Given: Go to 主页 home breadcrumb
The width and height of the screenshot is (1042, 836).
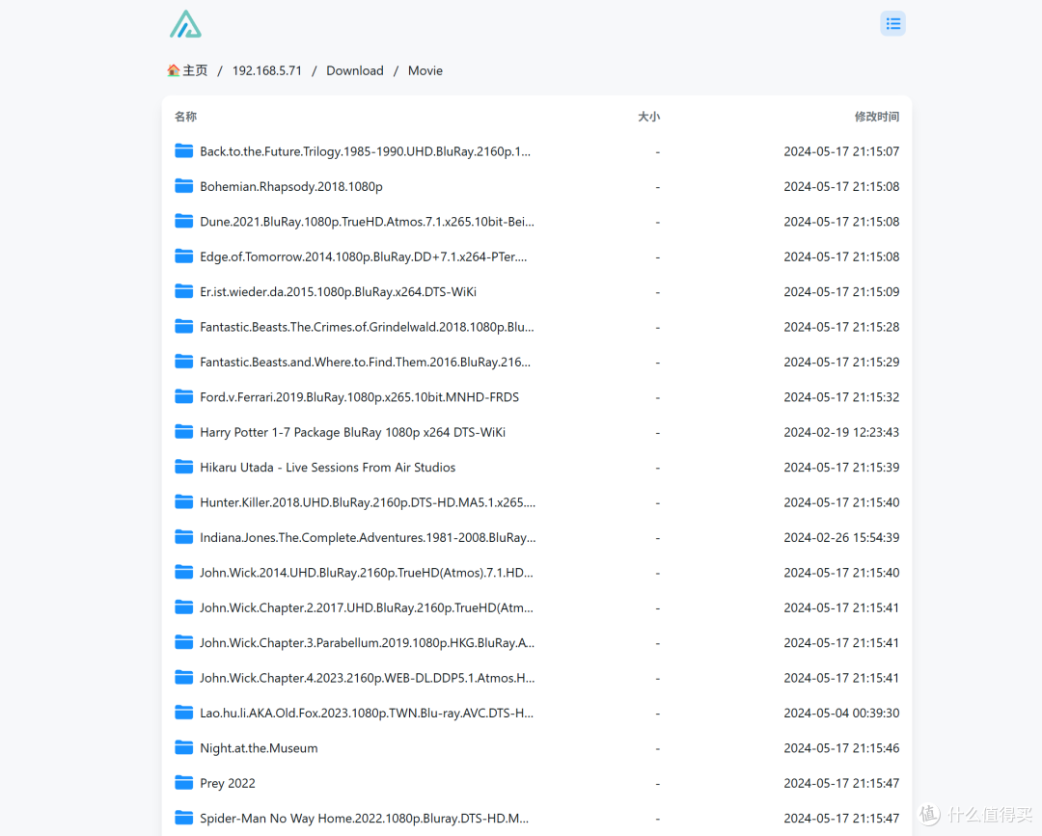Looking at the screenshot, I should pyautogui.click(x=187, y=70).
